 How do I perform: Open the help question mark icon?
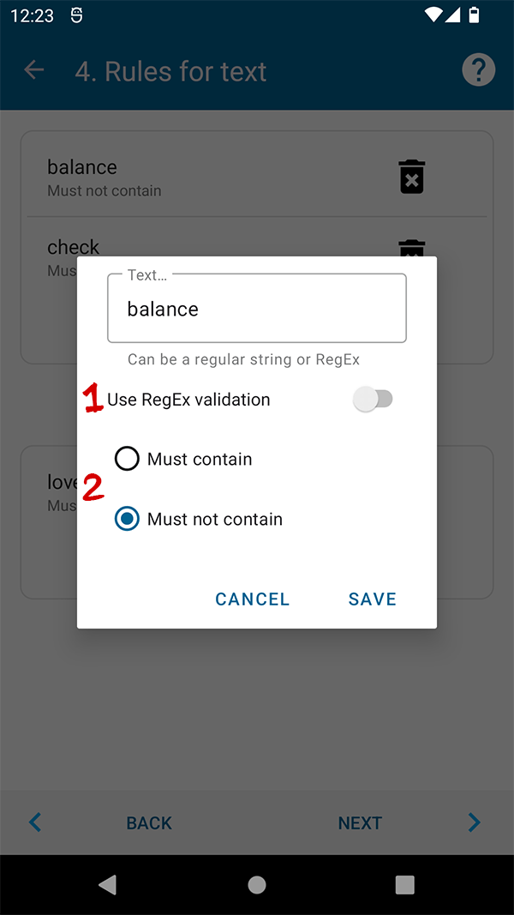point(479,70)
